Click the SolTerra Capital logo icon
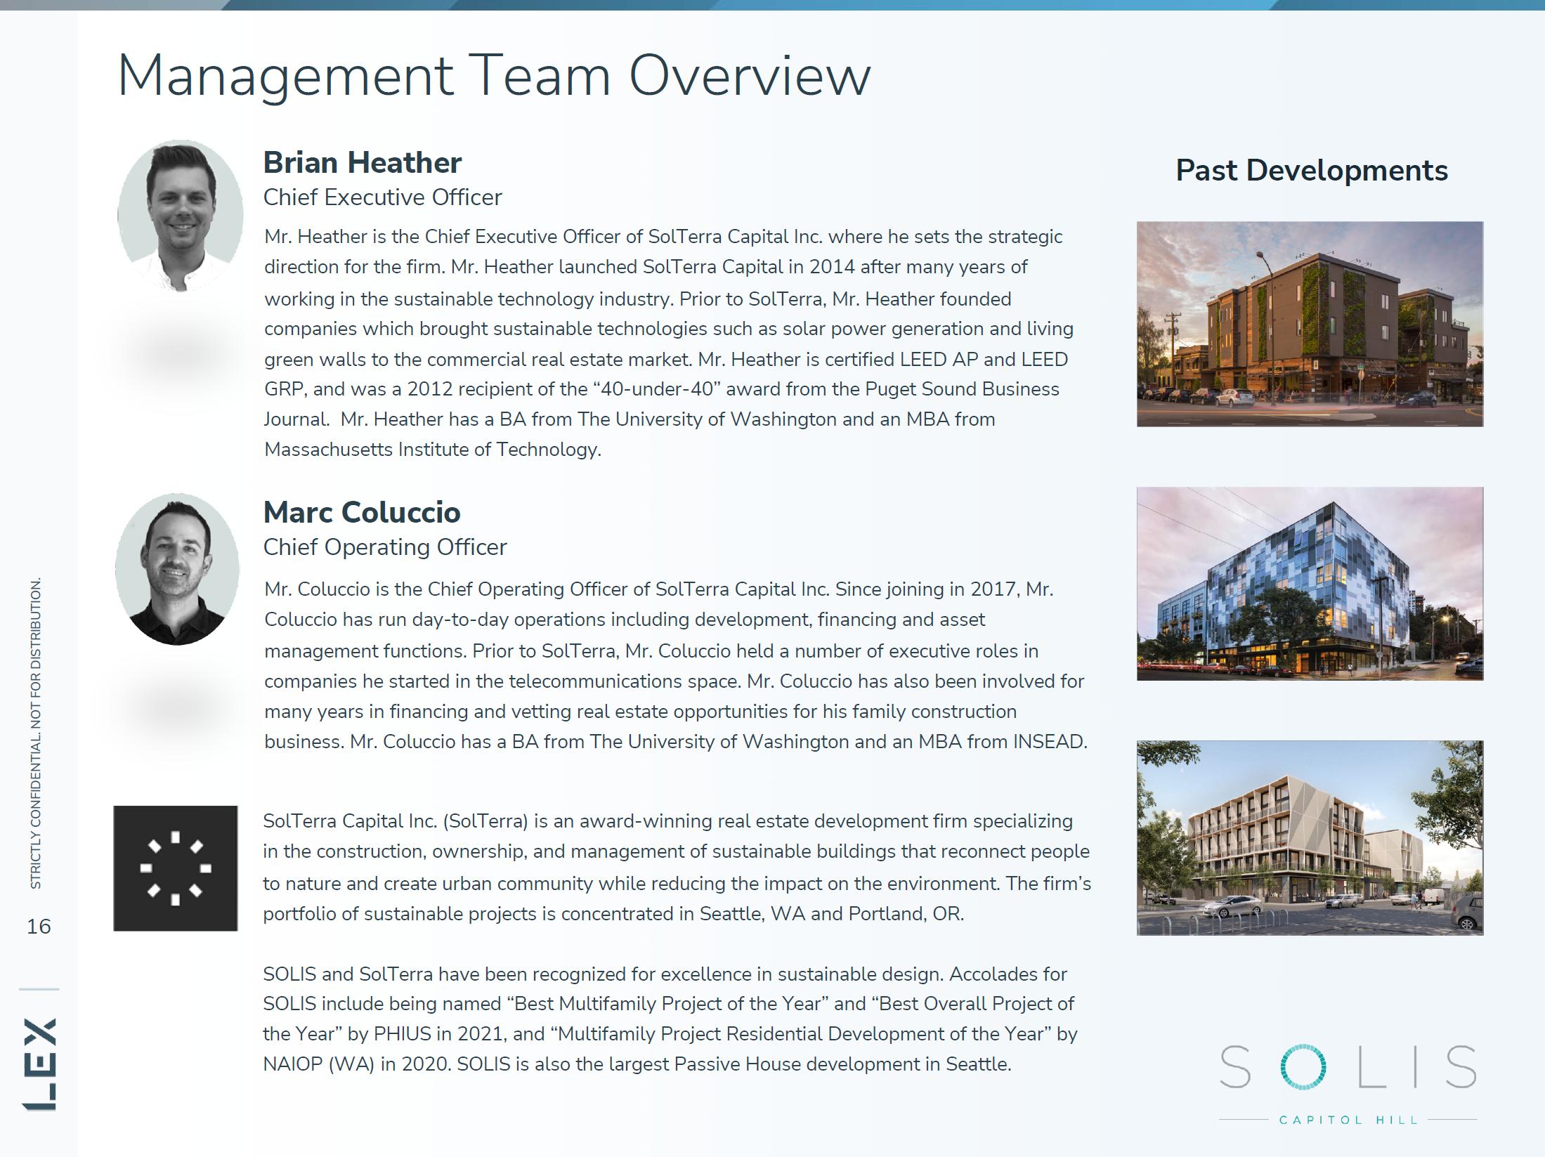Viewport: 1545px width, 1157px height. (x=176, y=868)
